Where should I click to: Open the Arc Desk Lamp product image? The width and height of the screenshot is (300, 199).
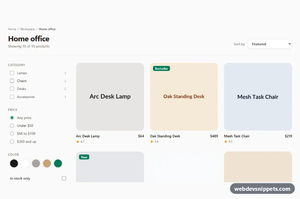pos(110,97)
